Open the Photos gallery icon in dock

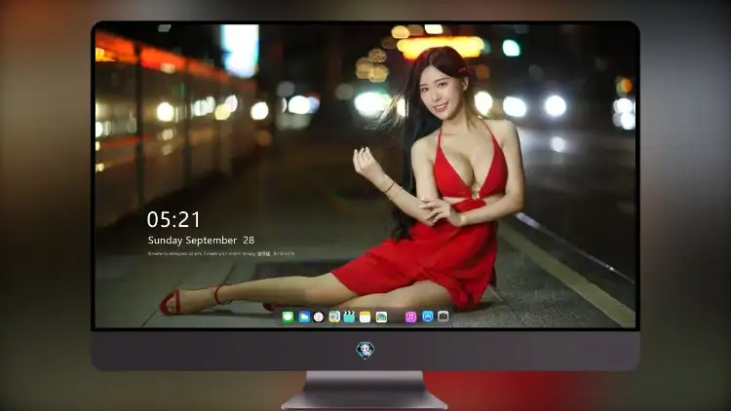pos(381,317)
